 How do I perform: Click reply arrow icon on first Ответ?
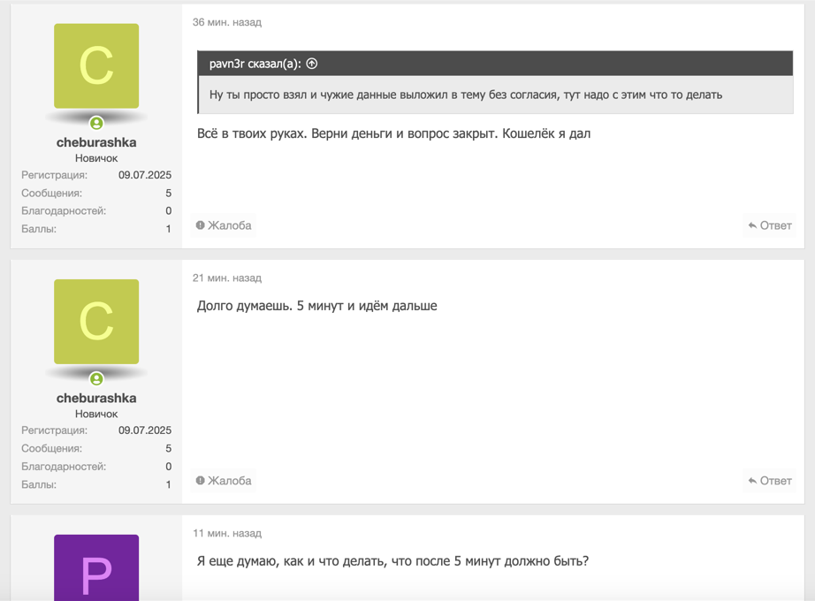752,225
